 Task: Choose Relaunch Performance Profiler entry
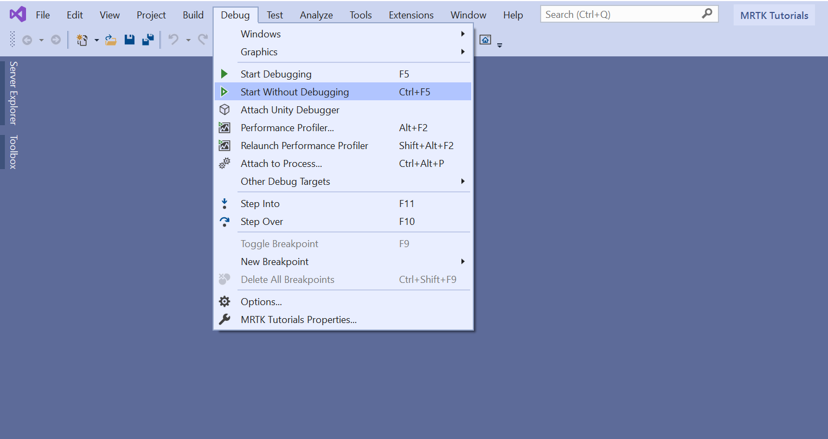pos(343,145)
